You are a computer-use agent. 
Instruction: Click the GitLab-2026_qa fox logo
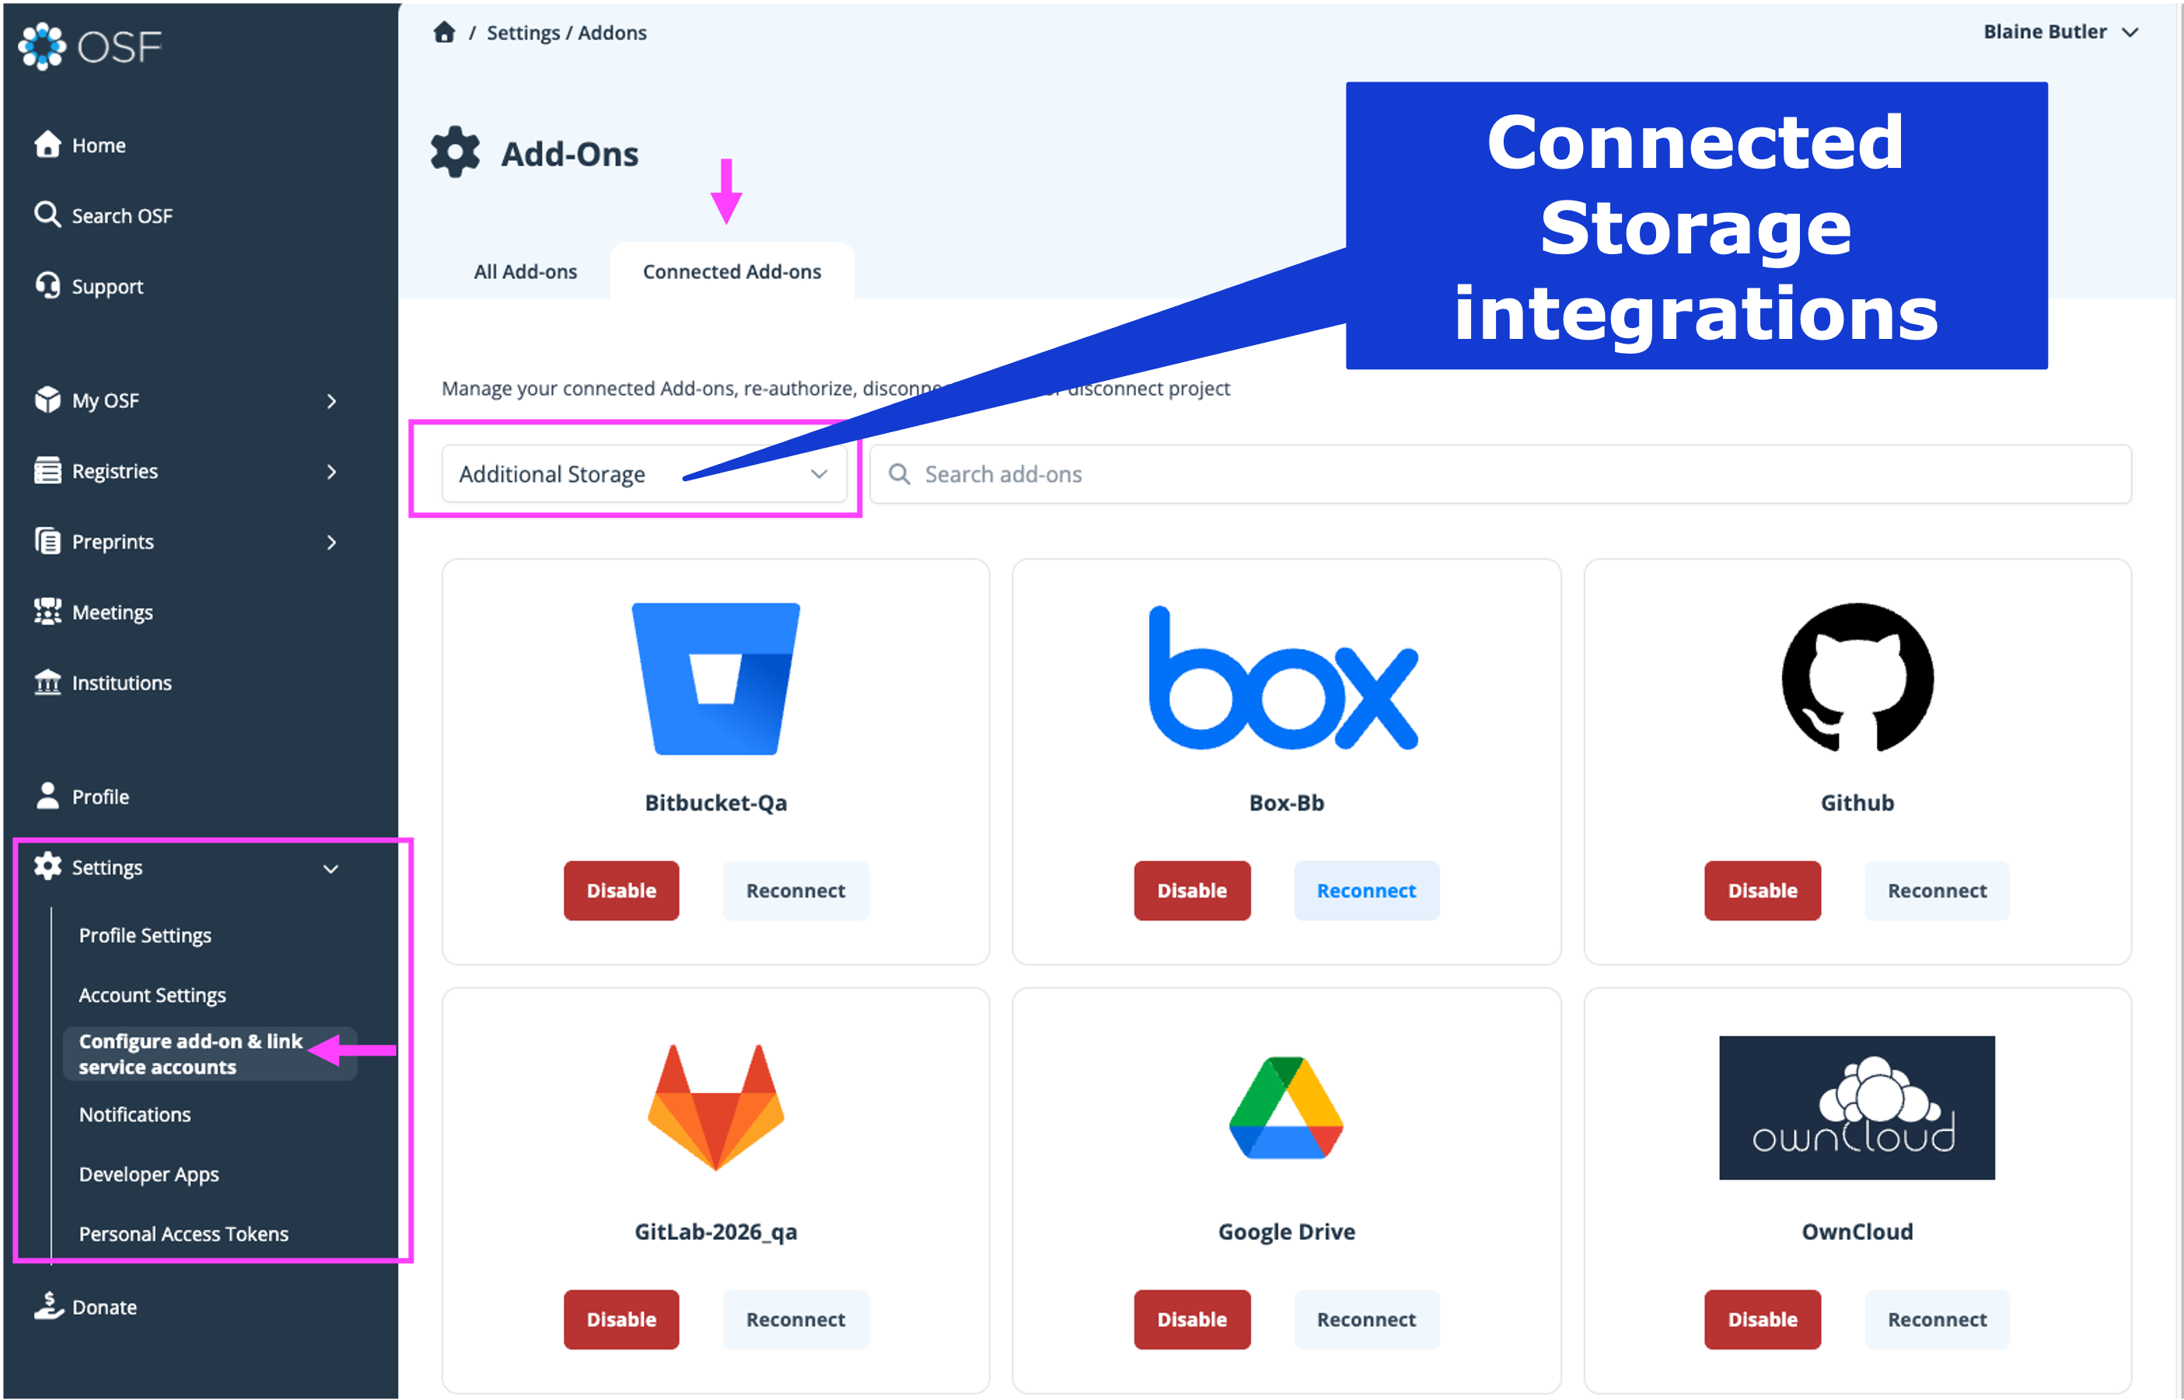(715, 1107)
